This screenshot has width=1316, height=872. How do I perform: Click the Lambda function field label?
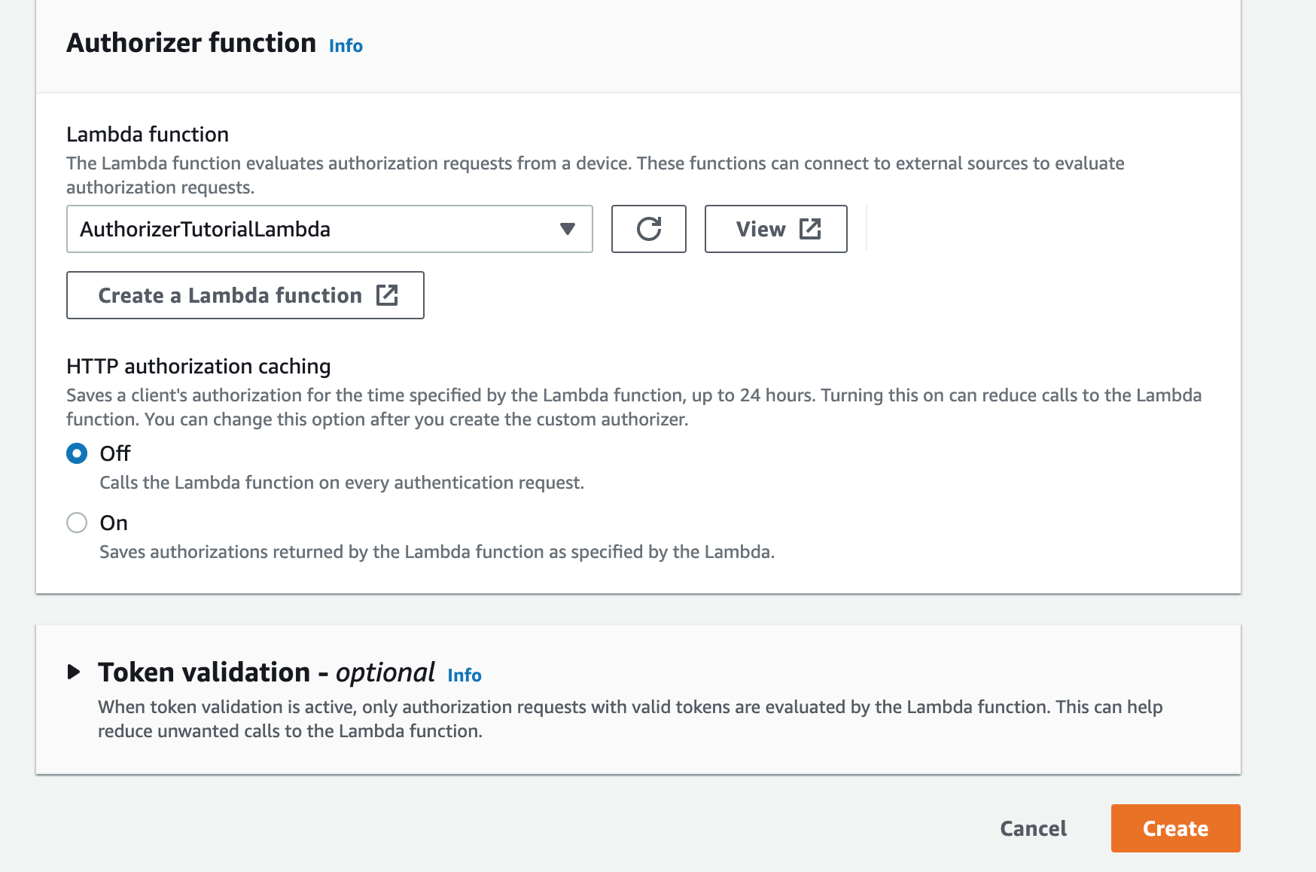(x=148, y=134)
